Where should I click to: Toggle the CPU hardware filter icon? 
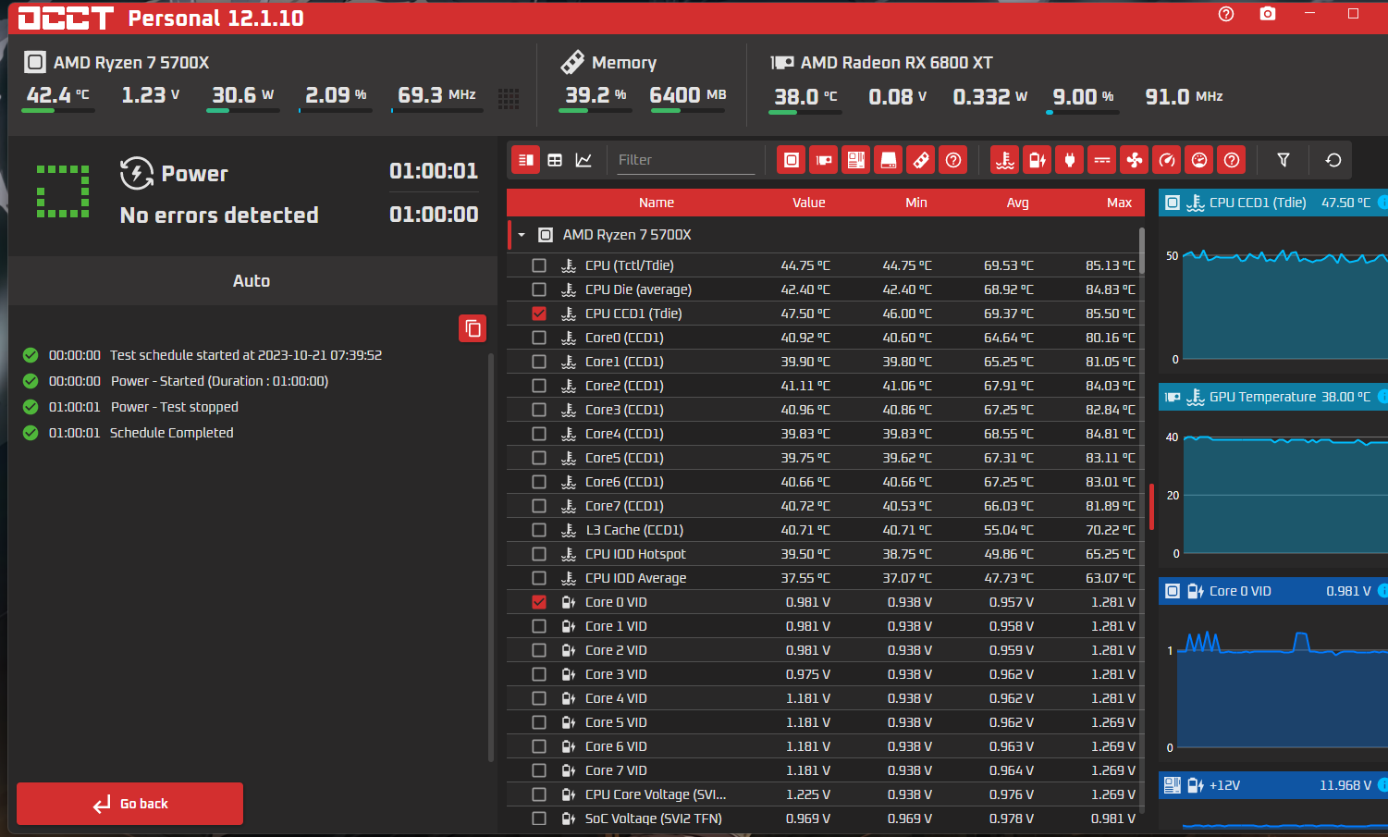tap(792, 160)
